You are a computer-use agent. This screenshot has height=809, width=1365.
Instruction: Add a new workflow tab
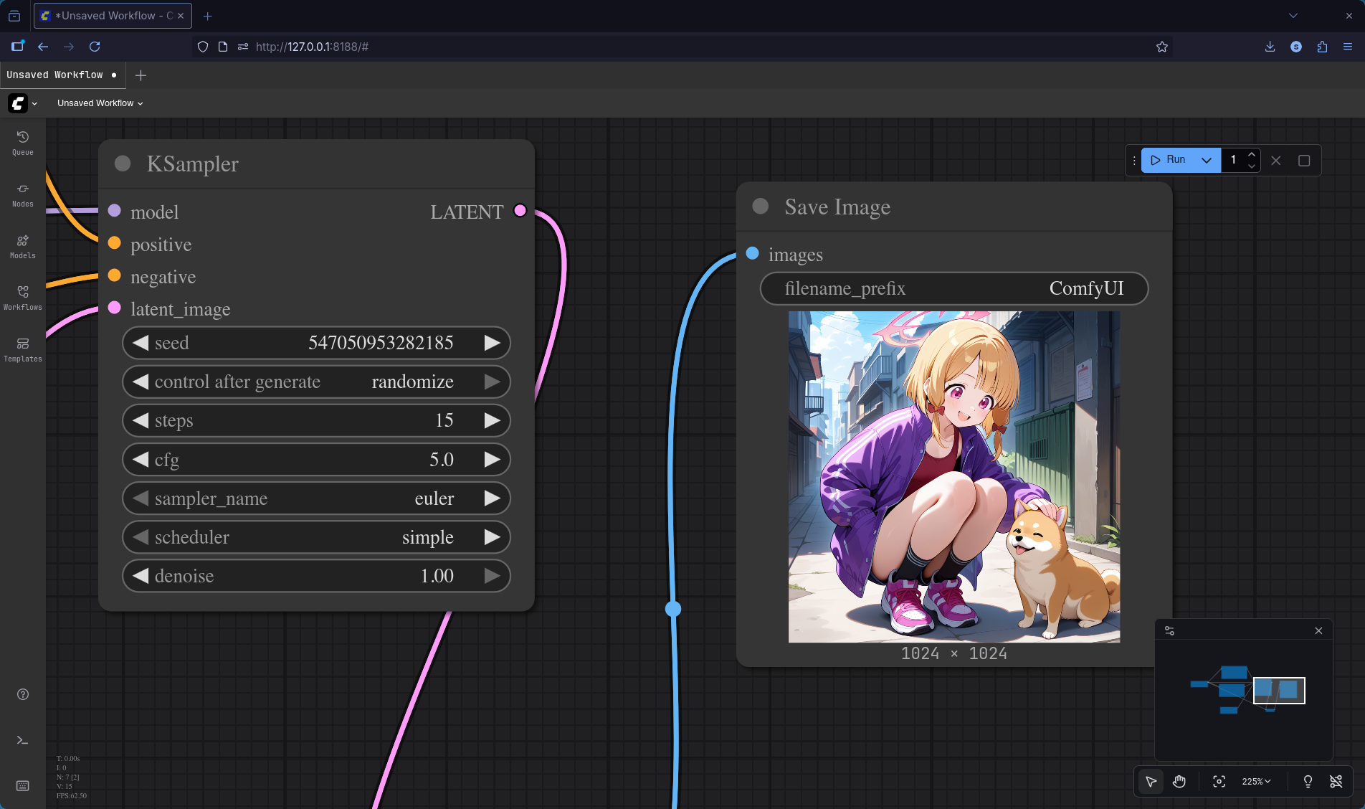point(141,75)
